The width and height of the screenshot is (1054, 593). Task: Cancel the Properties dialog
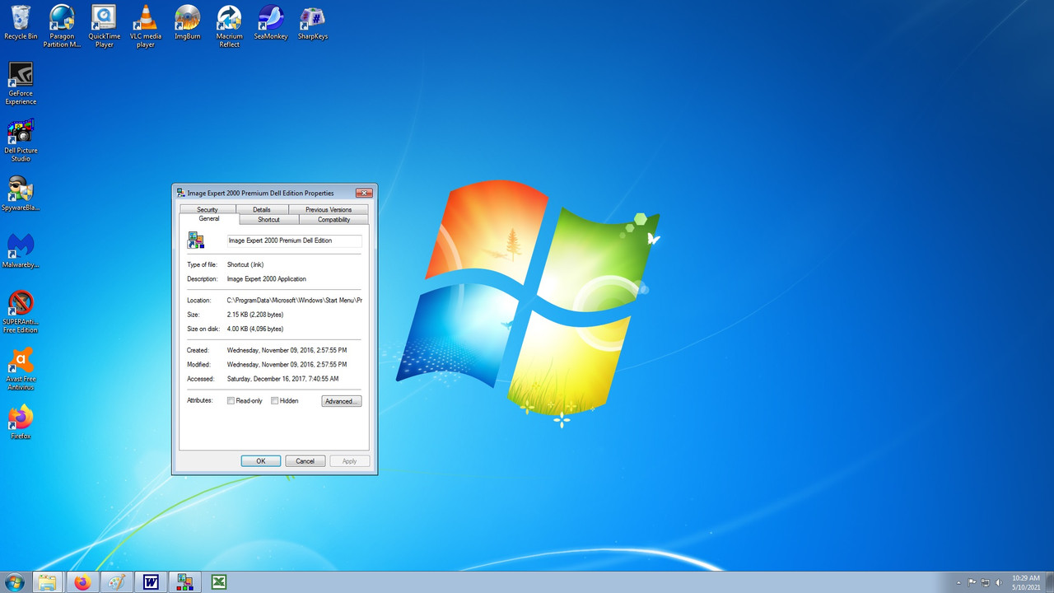pyautogui.click(x=305, y=460)
